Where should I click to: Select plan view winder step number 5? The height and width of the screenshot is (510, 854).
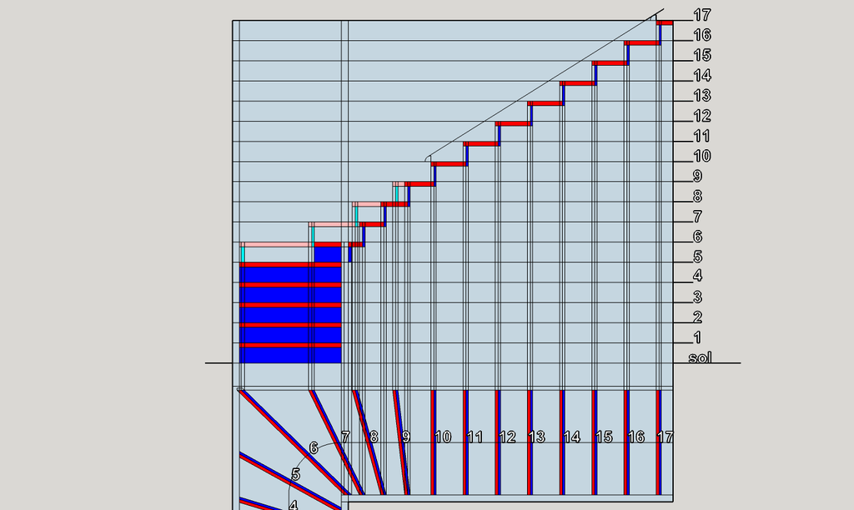coord(295,475)
